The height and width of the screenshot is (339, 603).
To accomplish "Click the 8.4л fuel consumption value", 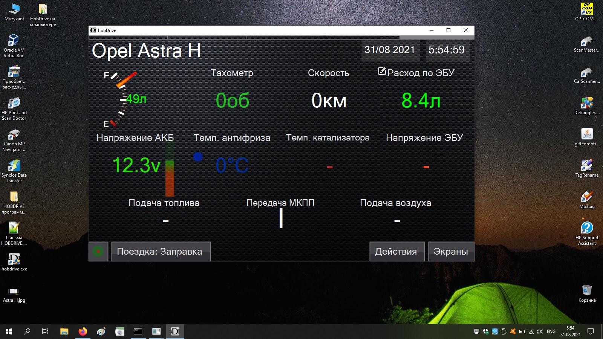I will [x=421, y=101].
